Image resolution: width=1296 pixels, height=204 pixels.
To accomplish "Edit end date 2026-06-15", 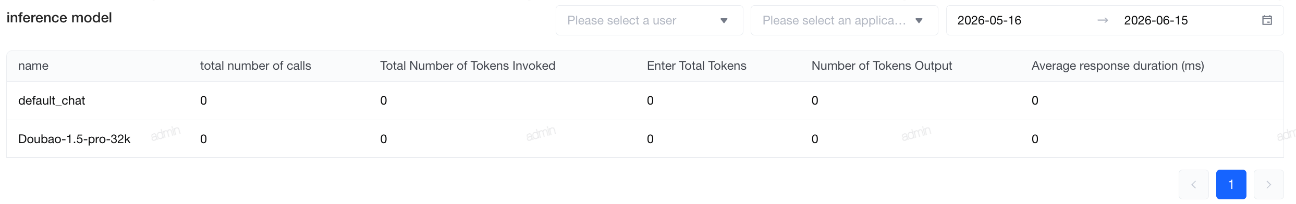I will tap(1156, 20).
